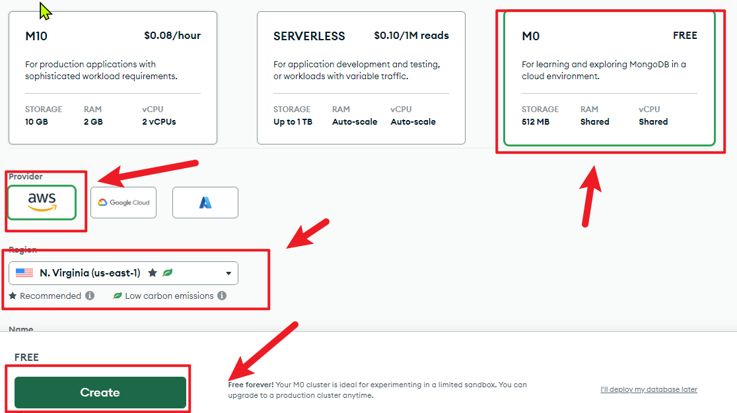Click the region dropdown caret arrow
Viewport: 737px width, 413px height.
[228, 273]
